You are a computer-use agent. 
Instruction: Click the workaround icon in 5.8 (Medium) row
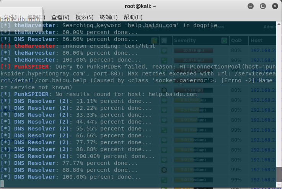click(x=164, y=130)
